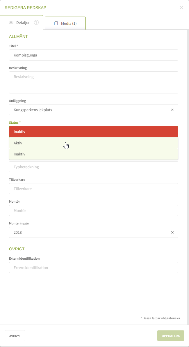Click the Extern identifikation field
Screen dimensions: 189x347
[93, 268]
